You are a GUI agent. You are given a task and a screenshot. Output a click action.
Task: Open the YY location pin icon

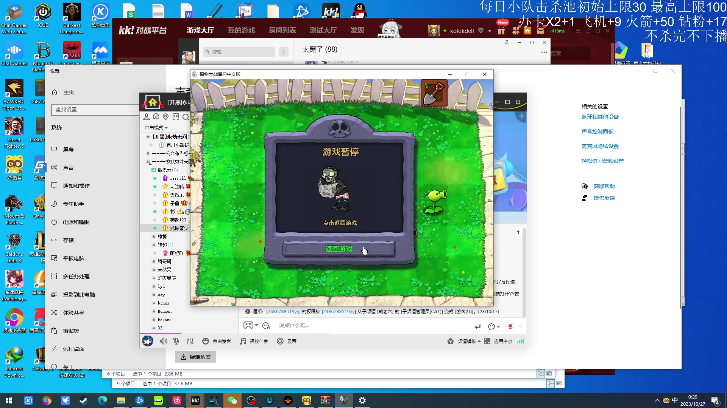coord(165,117)
